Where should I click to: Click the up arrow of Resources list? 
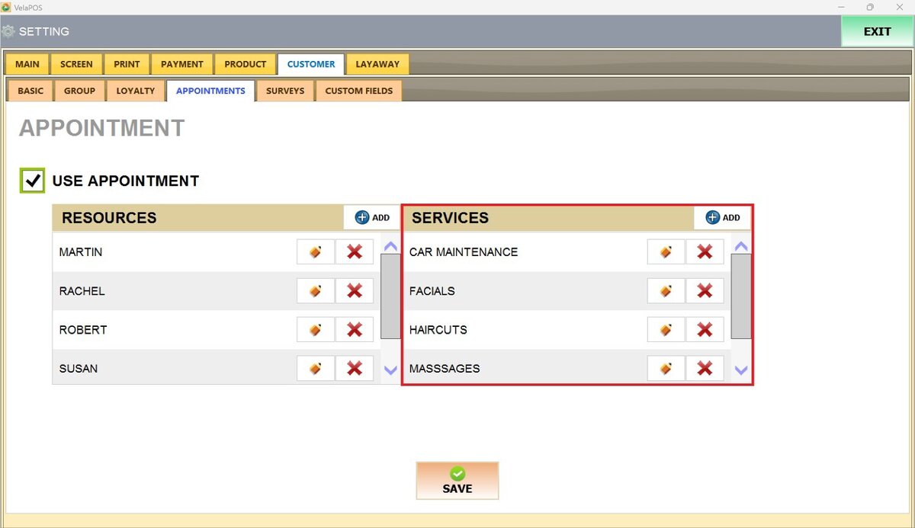[x=390, y=246]
